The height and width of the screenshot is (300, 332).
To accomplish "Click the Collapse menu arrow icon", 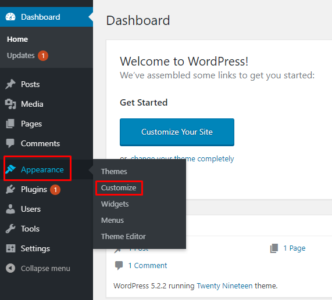I will click(x=10, y=268).
